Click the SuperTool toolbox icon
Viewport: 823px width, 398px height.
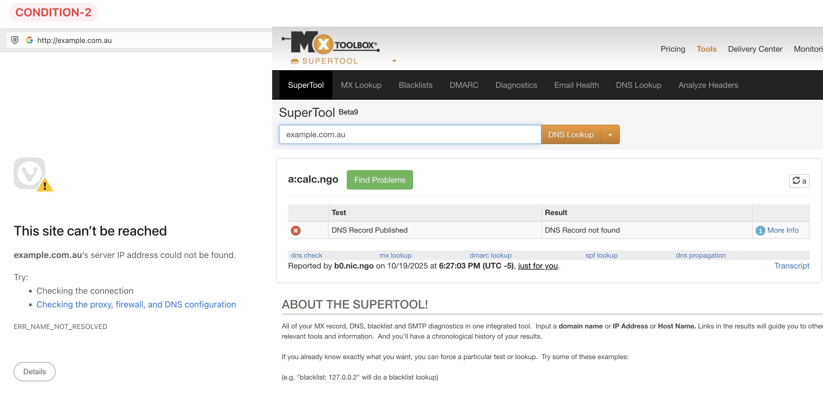click(x=294, y=61)
